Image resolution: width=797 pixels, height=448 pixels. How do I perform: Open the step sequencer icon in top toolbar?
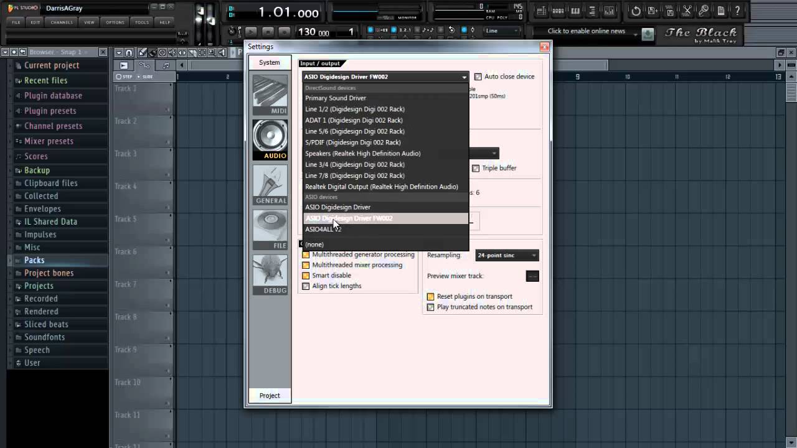coord(558,11)
